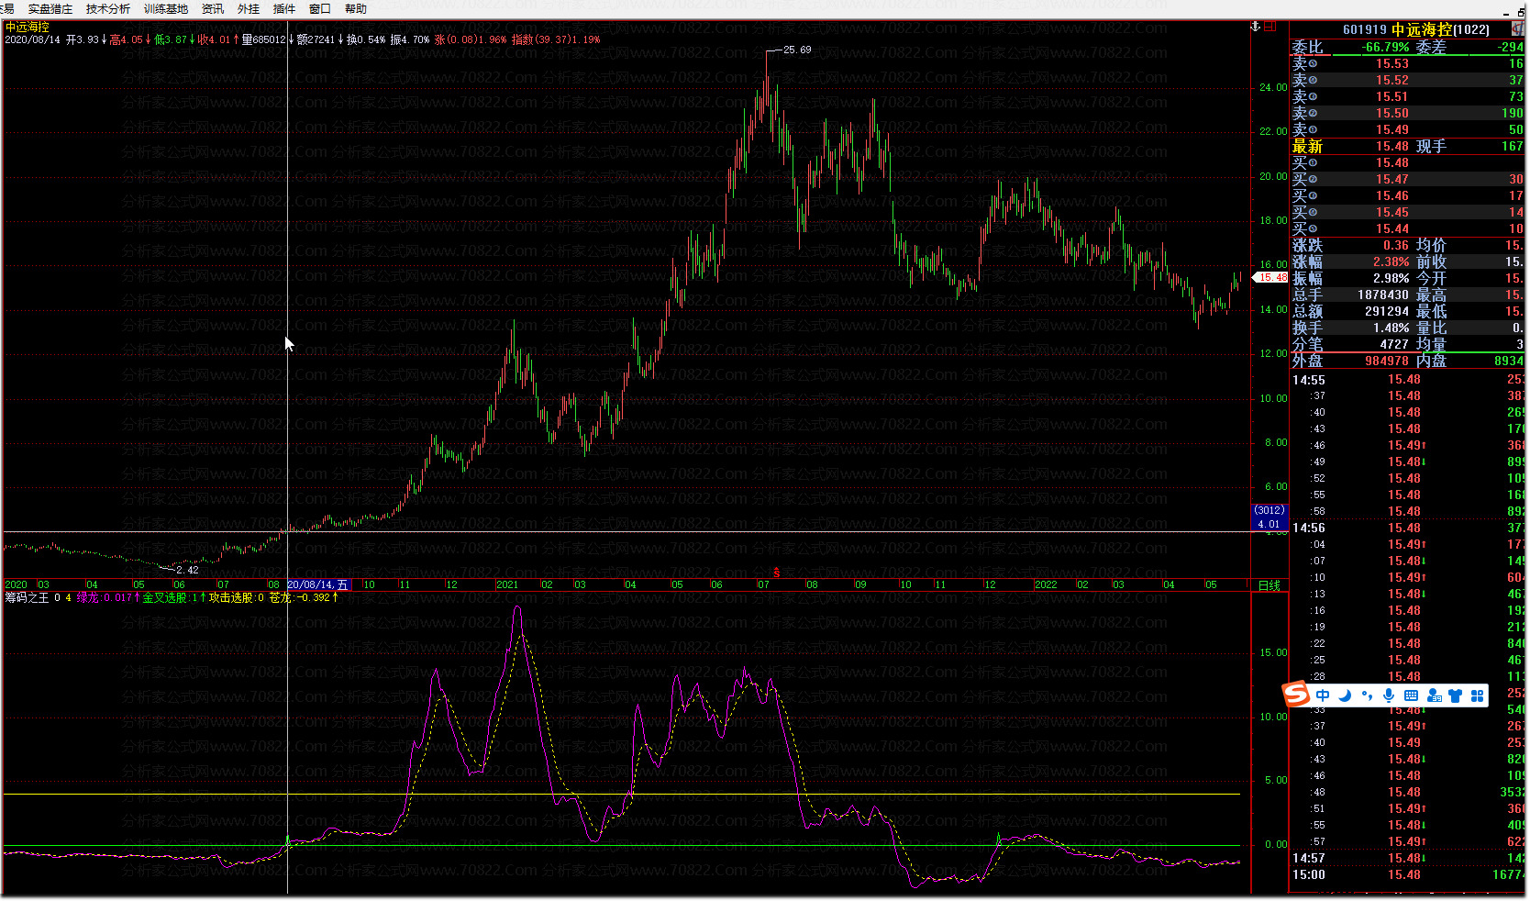
Task: Click the microphone voice input icon
Action: pos(1390,695)
